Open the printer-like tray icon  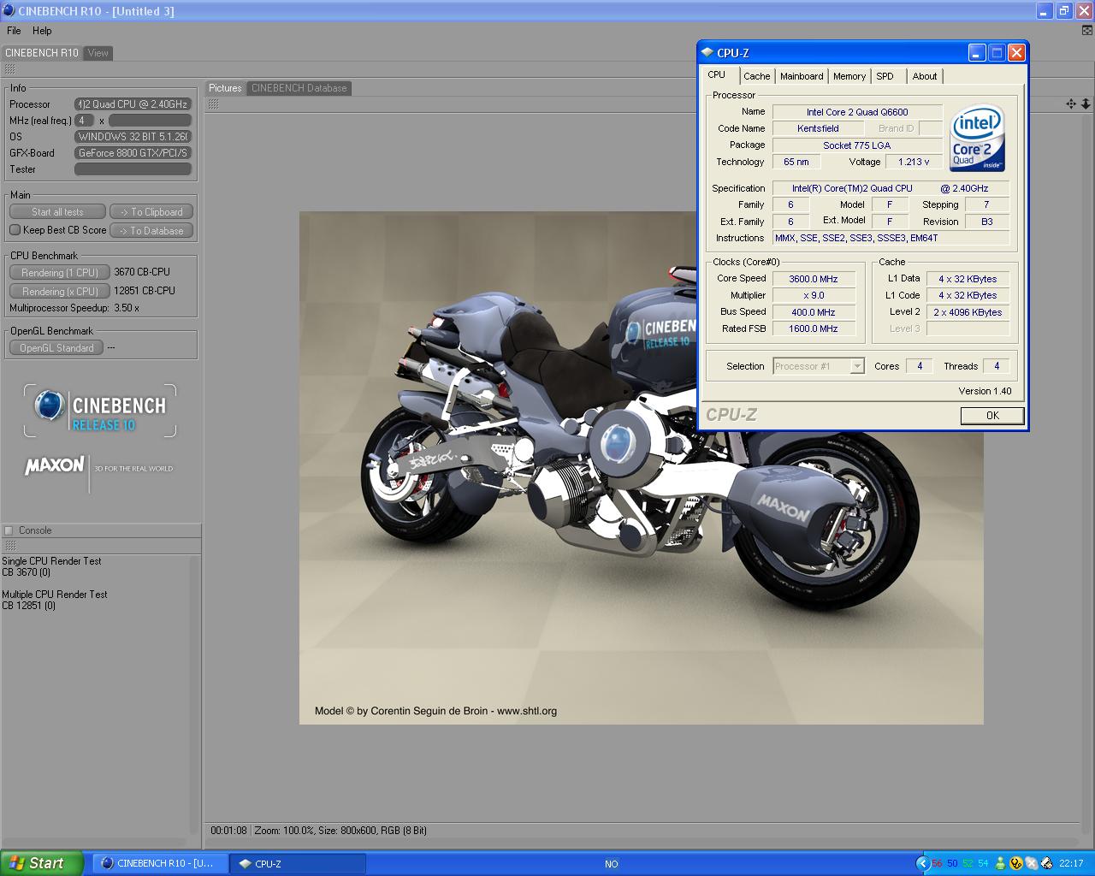tap(1045, 863)
